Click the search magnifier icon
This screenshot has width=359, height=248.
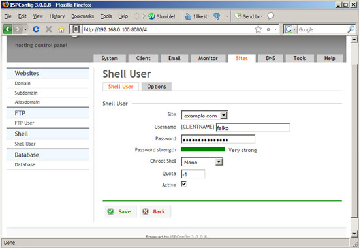point(351,29)
